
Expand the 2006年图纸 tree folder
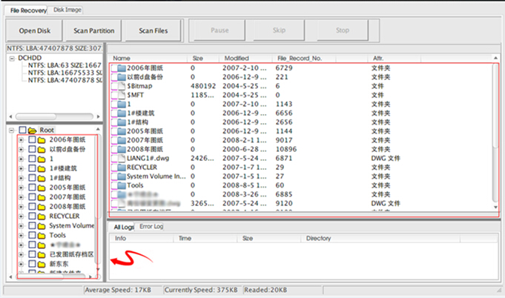21,140
